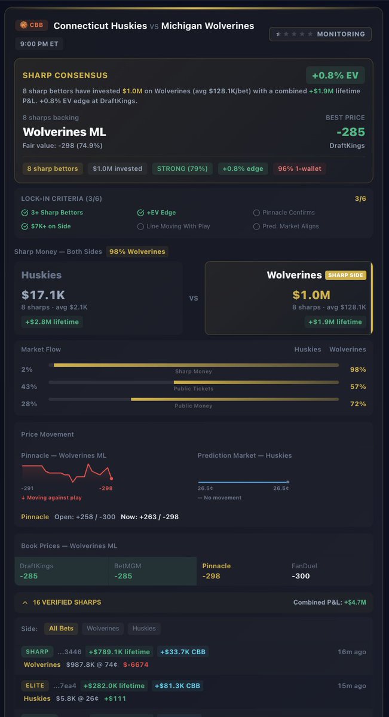The image size is (389, 717).
Task: Click the SHARP SIDE label
Action: point(345,275)
